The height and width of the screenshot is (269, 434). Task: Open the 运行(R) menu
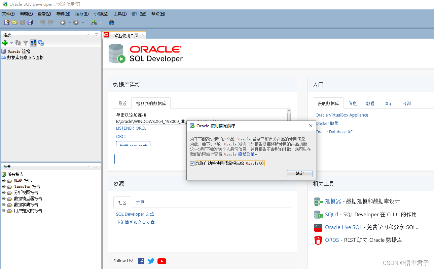point(82,14)
